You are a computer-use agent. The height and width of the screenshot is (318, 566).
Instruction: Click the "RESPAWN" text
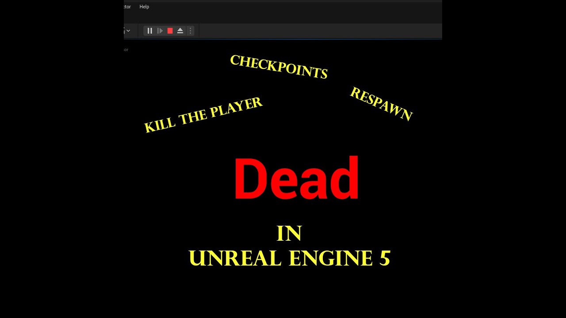(x=381, y=104)
